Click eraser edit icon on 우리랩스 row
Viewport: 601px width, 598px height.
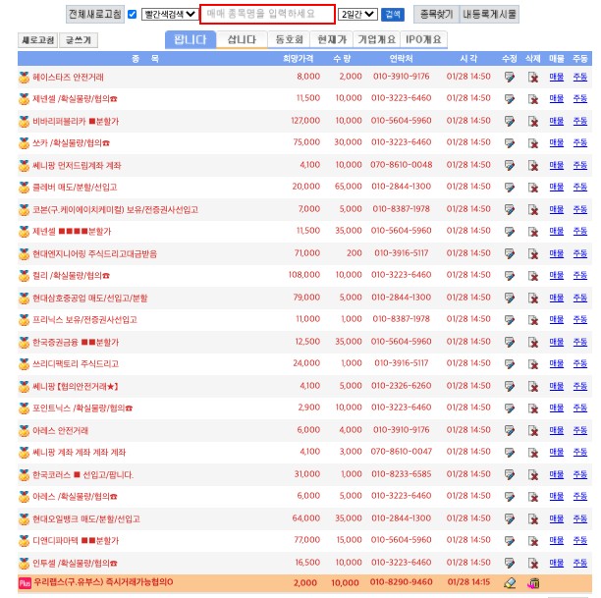click(x=510, y=583)
